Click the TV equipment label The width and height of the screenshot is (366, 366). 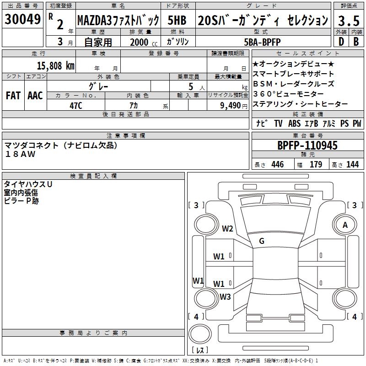point(278,123)
